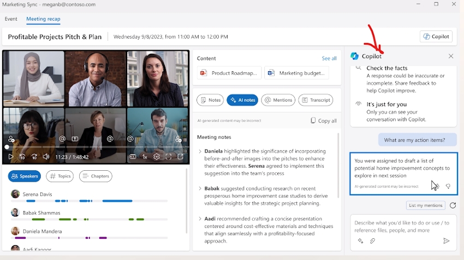The image size is (464, 260).
Task: Rewind the recording ten seconds
Action: [22, 157]
